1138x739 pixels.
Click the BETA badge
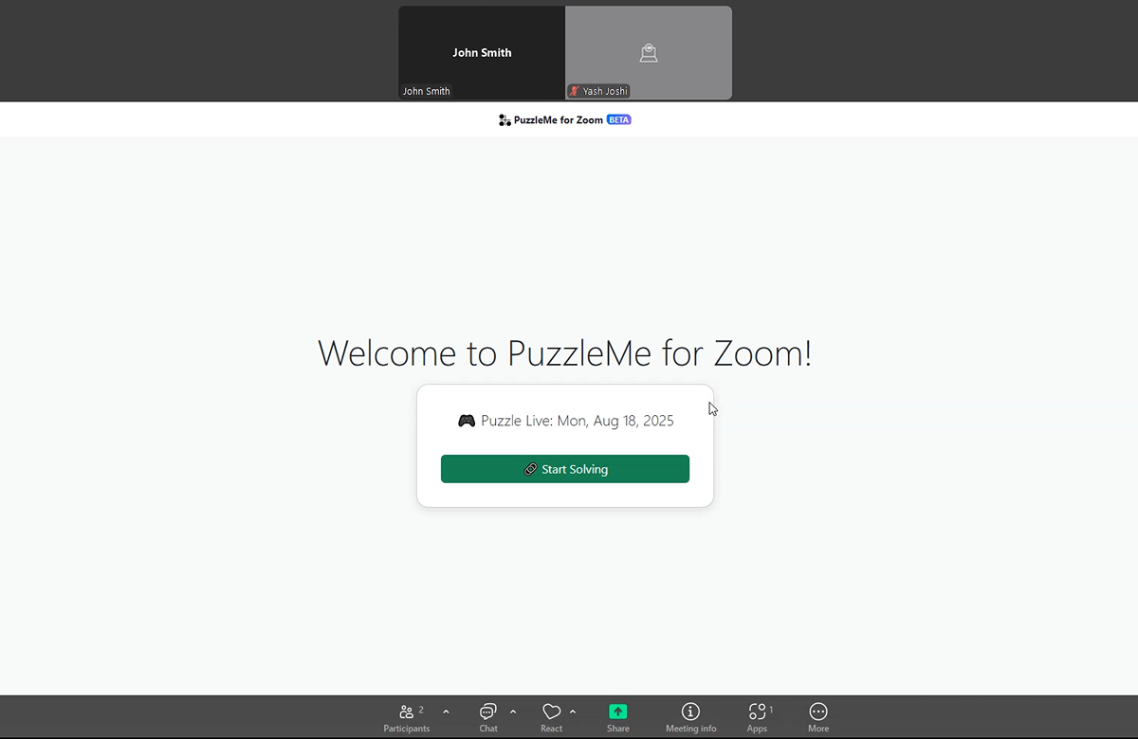(618, 120)
